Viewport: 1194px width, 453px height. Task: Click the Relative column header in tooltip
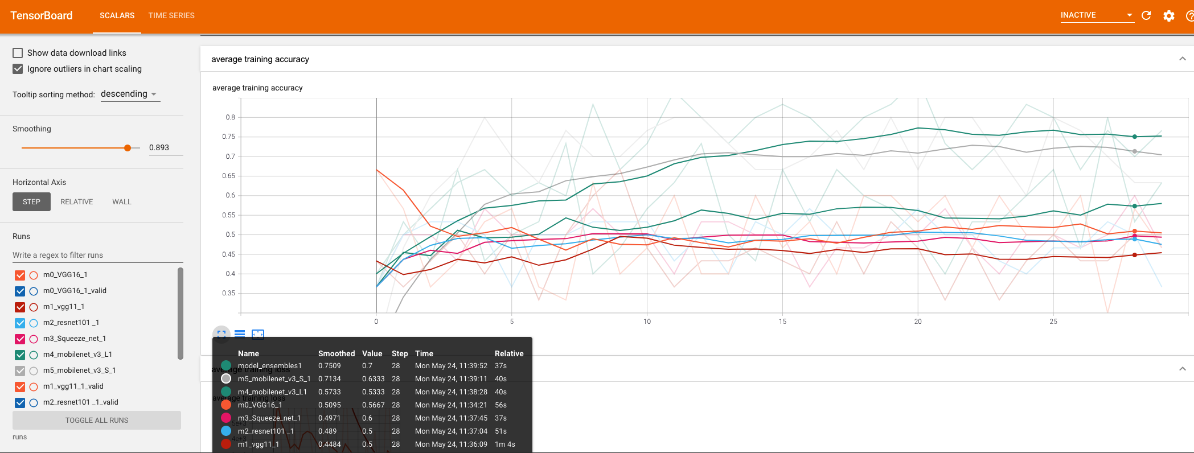click(x=509, y=353)
